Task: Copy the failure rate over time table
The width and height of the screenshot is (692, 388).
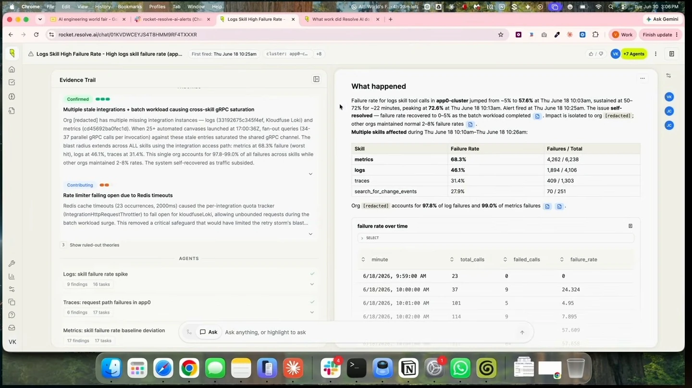Action: pos(630,226)
